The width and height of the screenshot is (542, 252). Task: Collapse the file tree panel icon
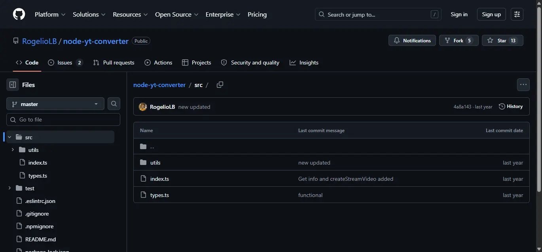pyautogui.click(x=13, y=85)
